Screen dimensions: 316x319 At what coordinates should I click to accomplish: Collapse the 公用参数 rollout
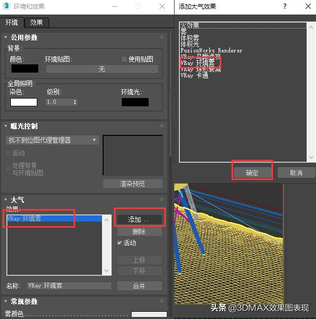point(6,37)
